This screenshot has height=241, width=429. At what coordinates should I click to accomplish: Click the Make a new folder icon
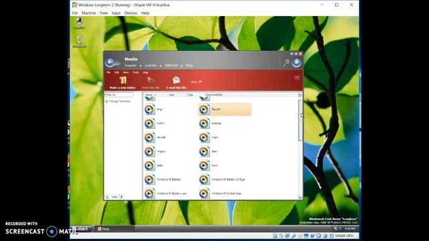click(x=123, y=80)
